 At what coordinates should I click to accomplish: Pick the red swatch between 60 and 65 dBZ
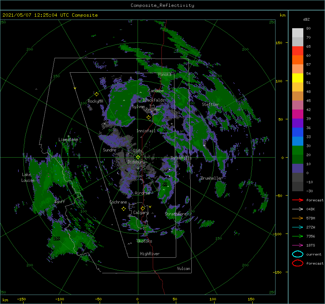click(x=298, y=51)
